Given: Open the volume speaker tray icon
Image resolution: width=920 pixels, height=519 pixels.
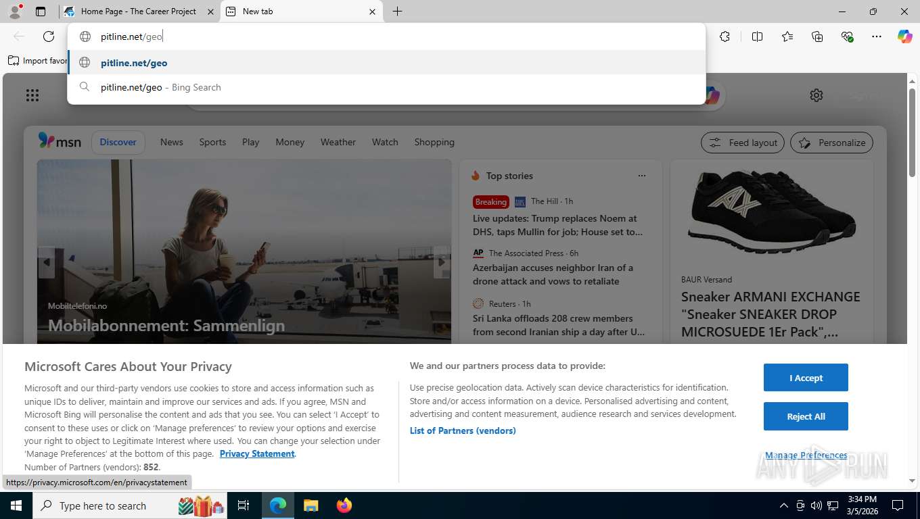Looking at the screenshot, I should (x=816, y=505).
